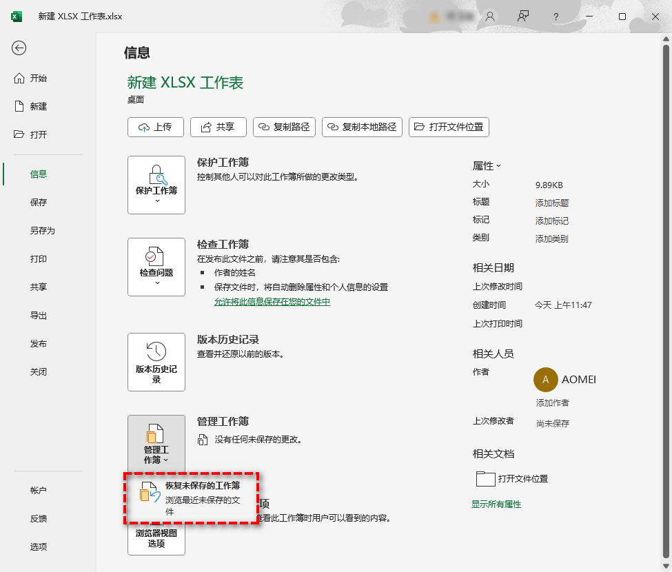This screenshot has height=572, width=672.
Task: Click the Copy Path (复制路径) button
Action: (x=284, y=127)
